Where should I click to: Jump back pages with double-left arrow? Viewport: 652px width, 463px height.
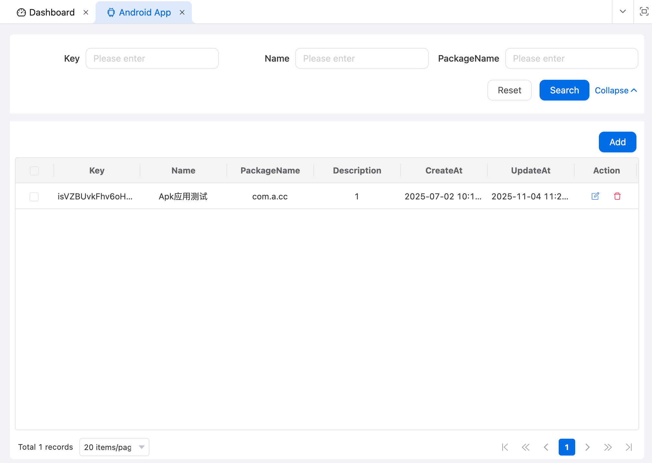click(x=526, y=447)
